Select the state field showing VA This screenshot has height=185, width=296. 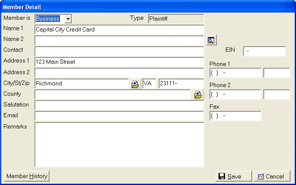click(149, 84)
